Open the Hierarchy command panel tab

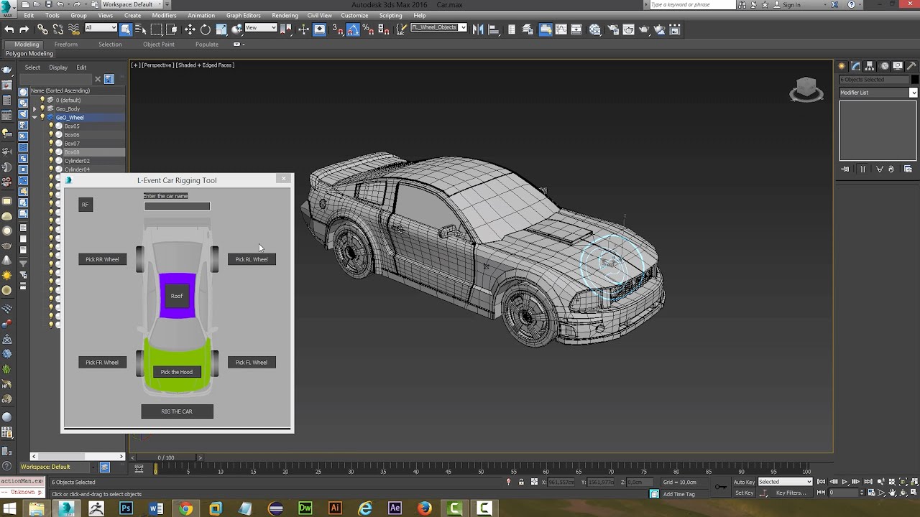click(870, 66)
